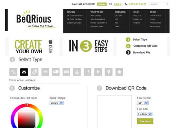Screen dimensions: 176x128
Task: Open the Block Shape dropdown
Action: pos(57,103)
